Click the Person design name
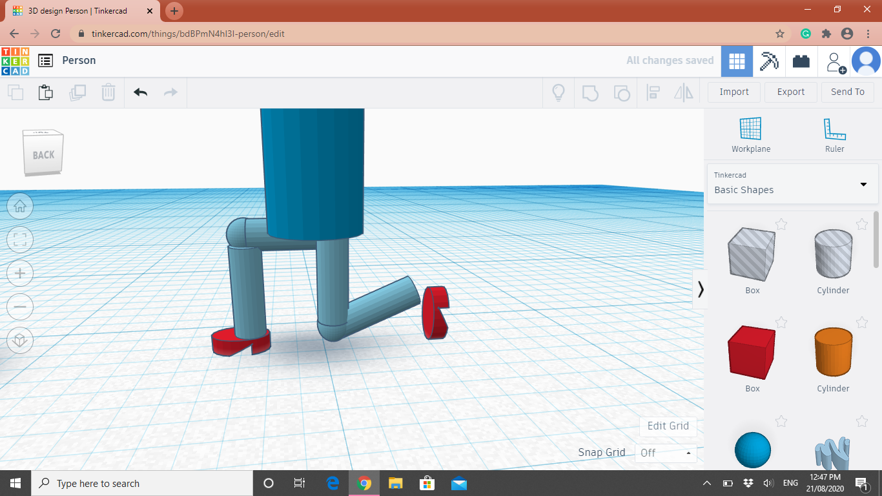The width and height of the screenshot is (882, 496). point(79,60)
